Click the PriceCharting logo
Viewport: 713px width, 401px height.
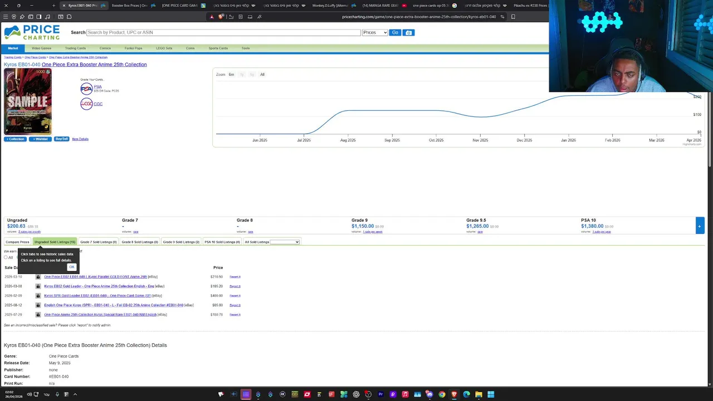coord(32,32)
